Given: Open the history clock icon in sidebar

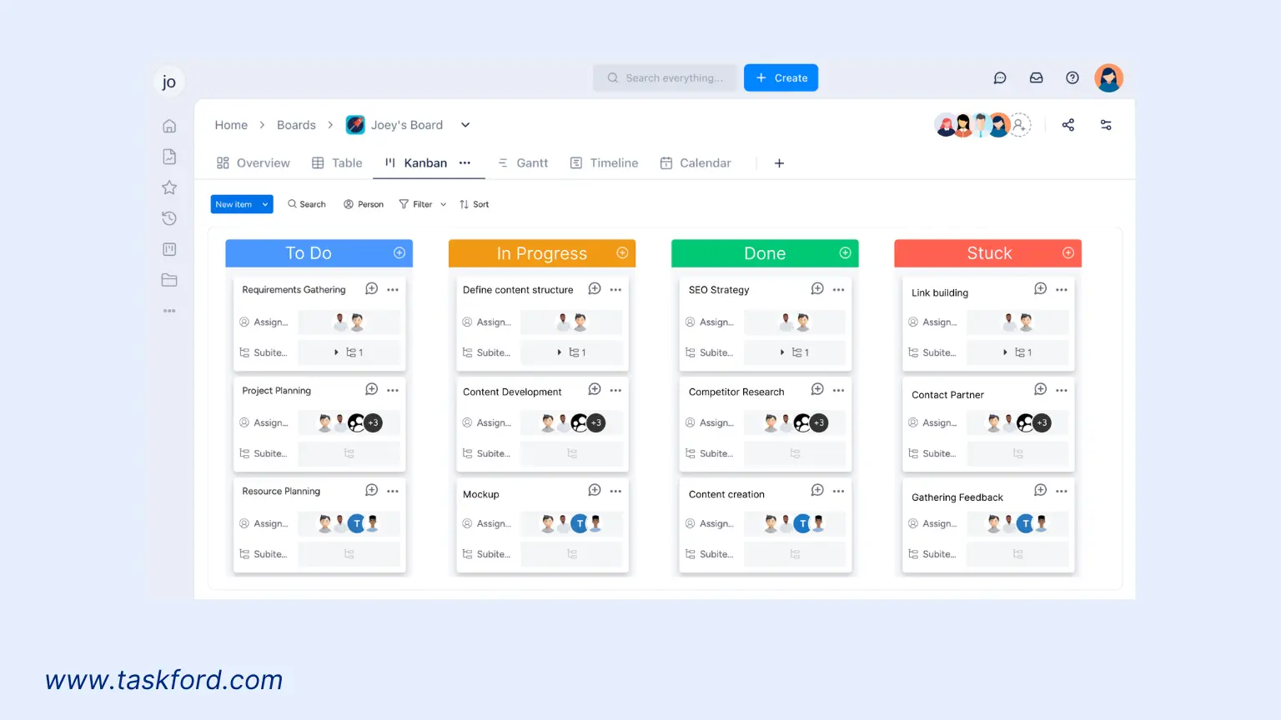Looking at the screenshot, I should [169, 218].
